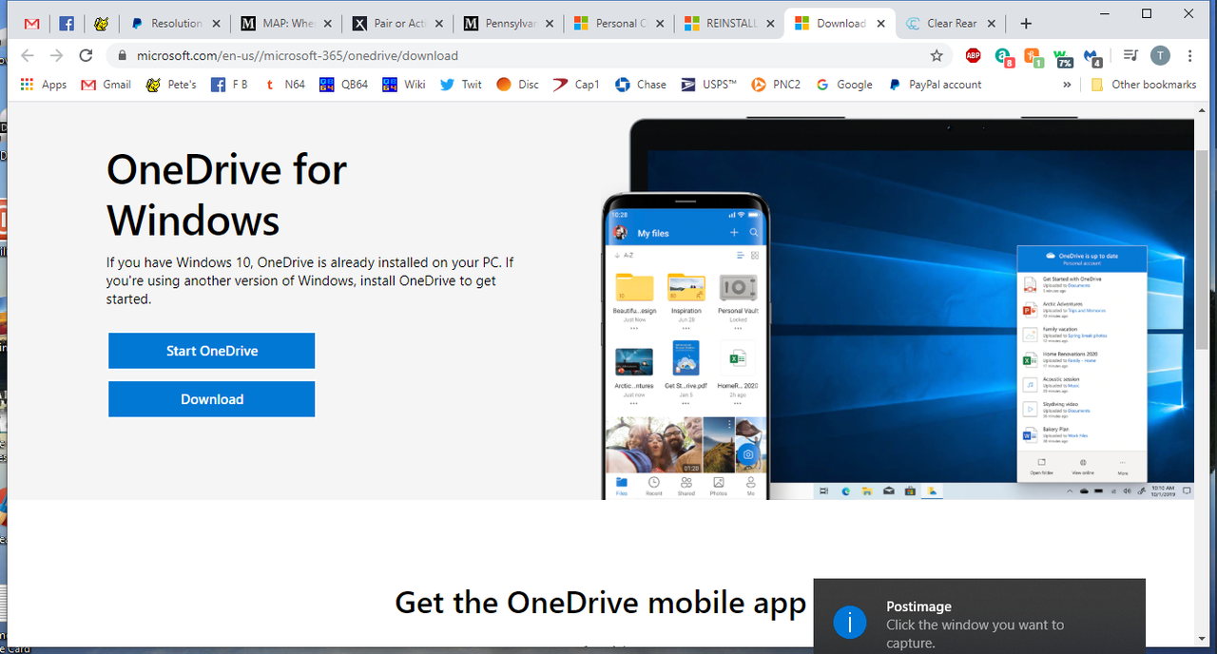Open the Chrome three-dot menu

[x=1190, y=56]
